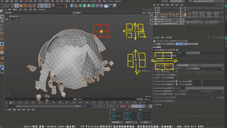Viewport: 227px width, 128px height.
Task: Lock the attribute manager element
Action: (x=218, y=38)
